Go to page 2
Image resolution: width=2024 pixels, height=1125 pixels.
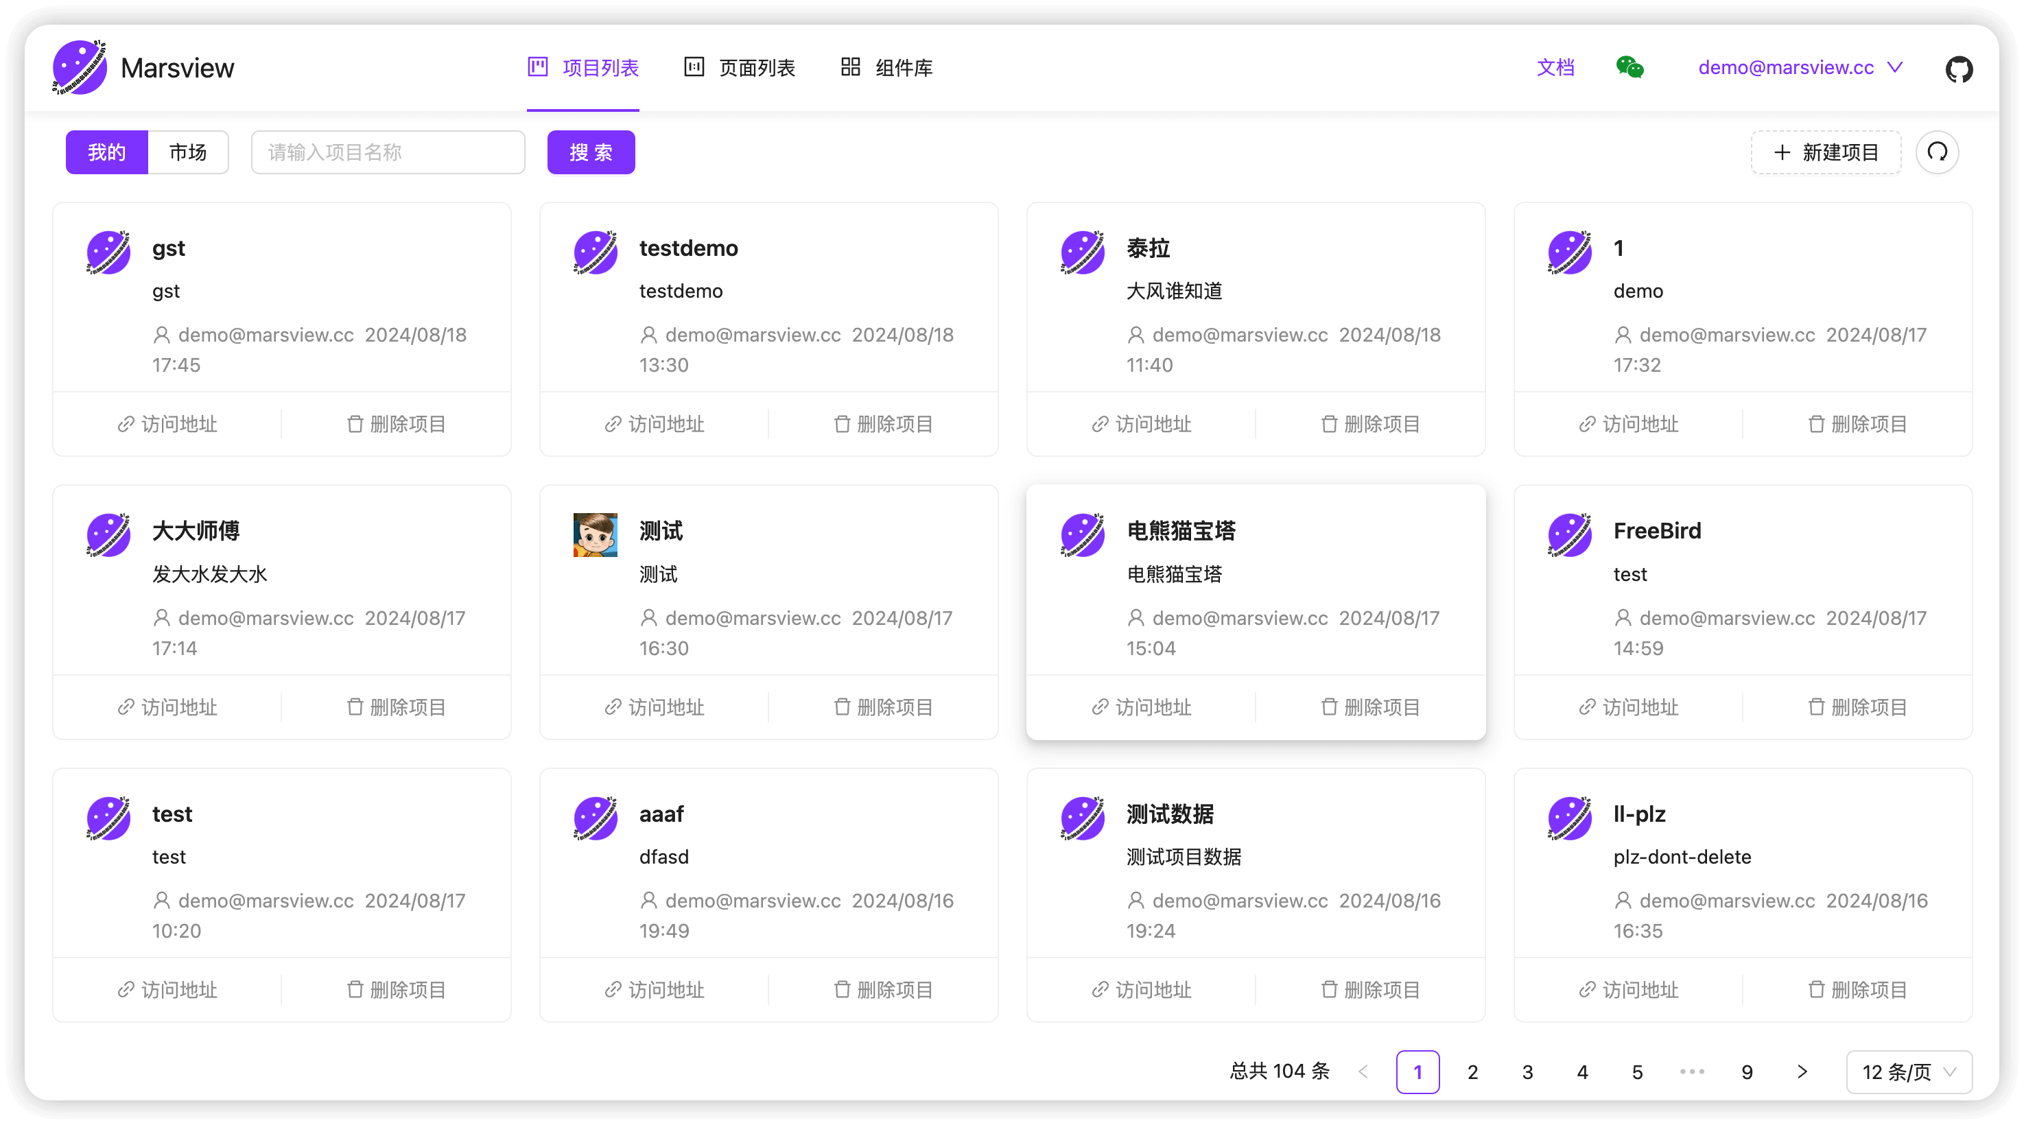tap(1472, 1072)
